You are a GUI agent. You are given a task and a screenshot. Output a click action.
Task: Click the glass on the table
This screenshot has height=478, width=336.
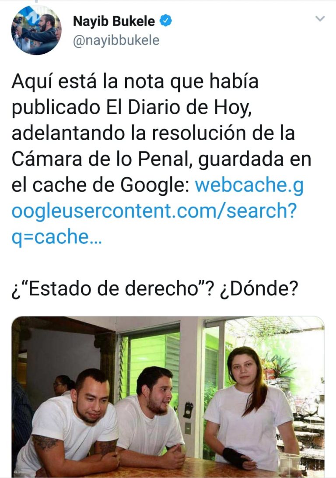click(x=290, y=464)
